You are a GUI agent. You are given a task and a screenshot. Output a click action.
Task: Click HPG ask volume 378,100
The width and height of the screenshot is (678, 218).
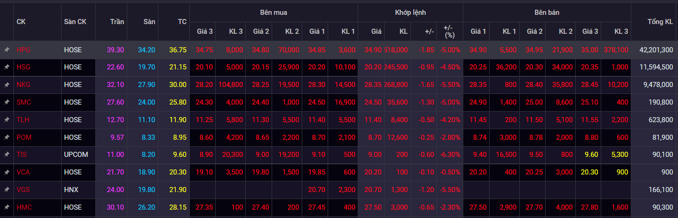tap(616, 50)
